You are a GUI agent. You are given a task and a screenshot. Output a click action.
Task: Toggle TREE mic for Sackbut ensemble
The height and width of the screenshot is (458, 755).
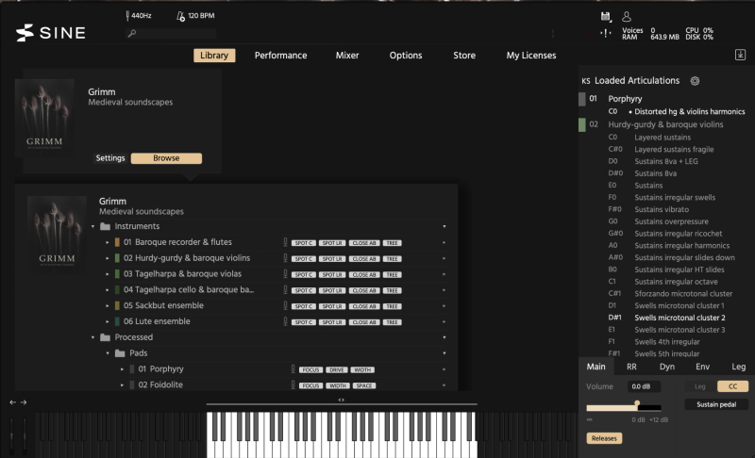[392, 306]
